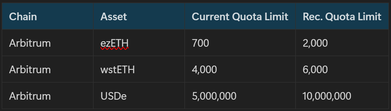Select the current quota value 5,000,000
This screenshot has width=391, height=111.
(214, 96)
